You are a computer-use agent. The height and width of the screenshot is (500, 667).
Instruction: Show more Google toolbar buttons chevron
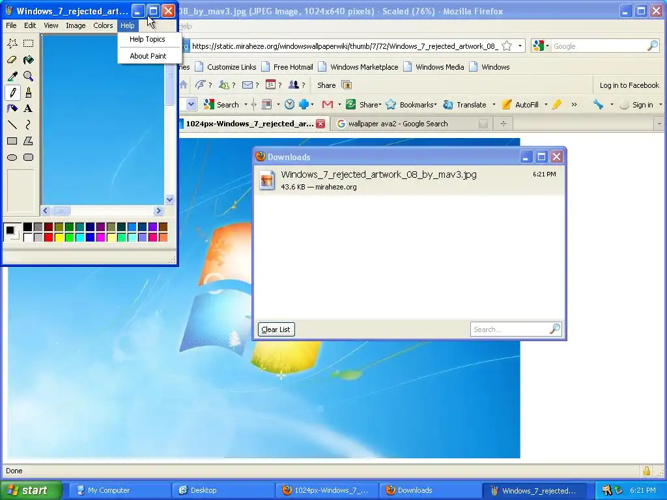pyautogui.click(x=574, y=105)
